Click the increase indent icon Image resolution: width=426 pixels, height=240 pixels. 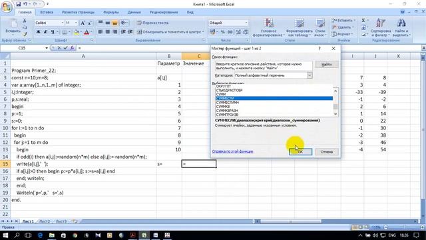[x=130, y=32]
